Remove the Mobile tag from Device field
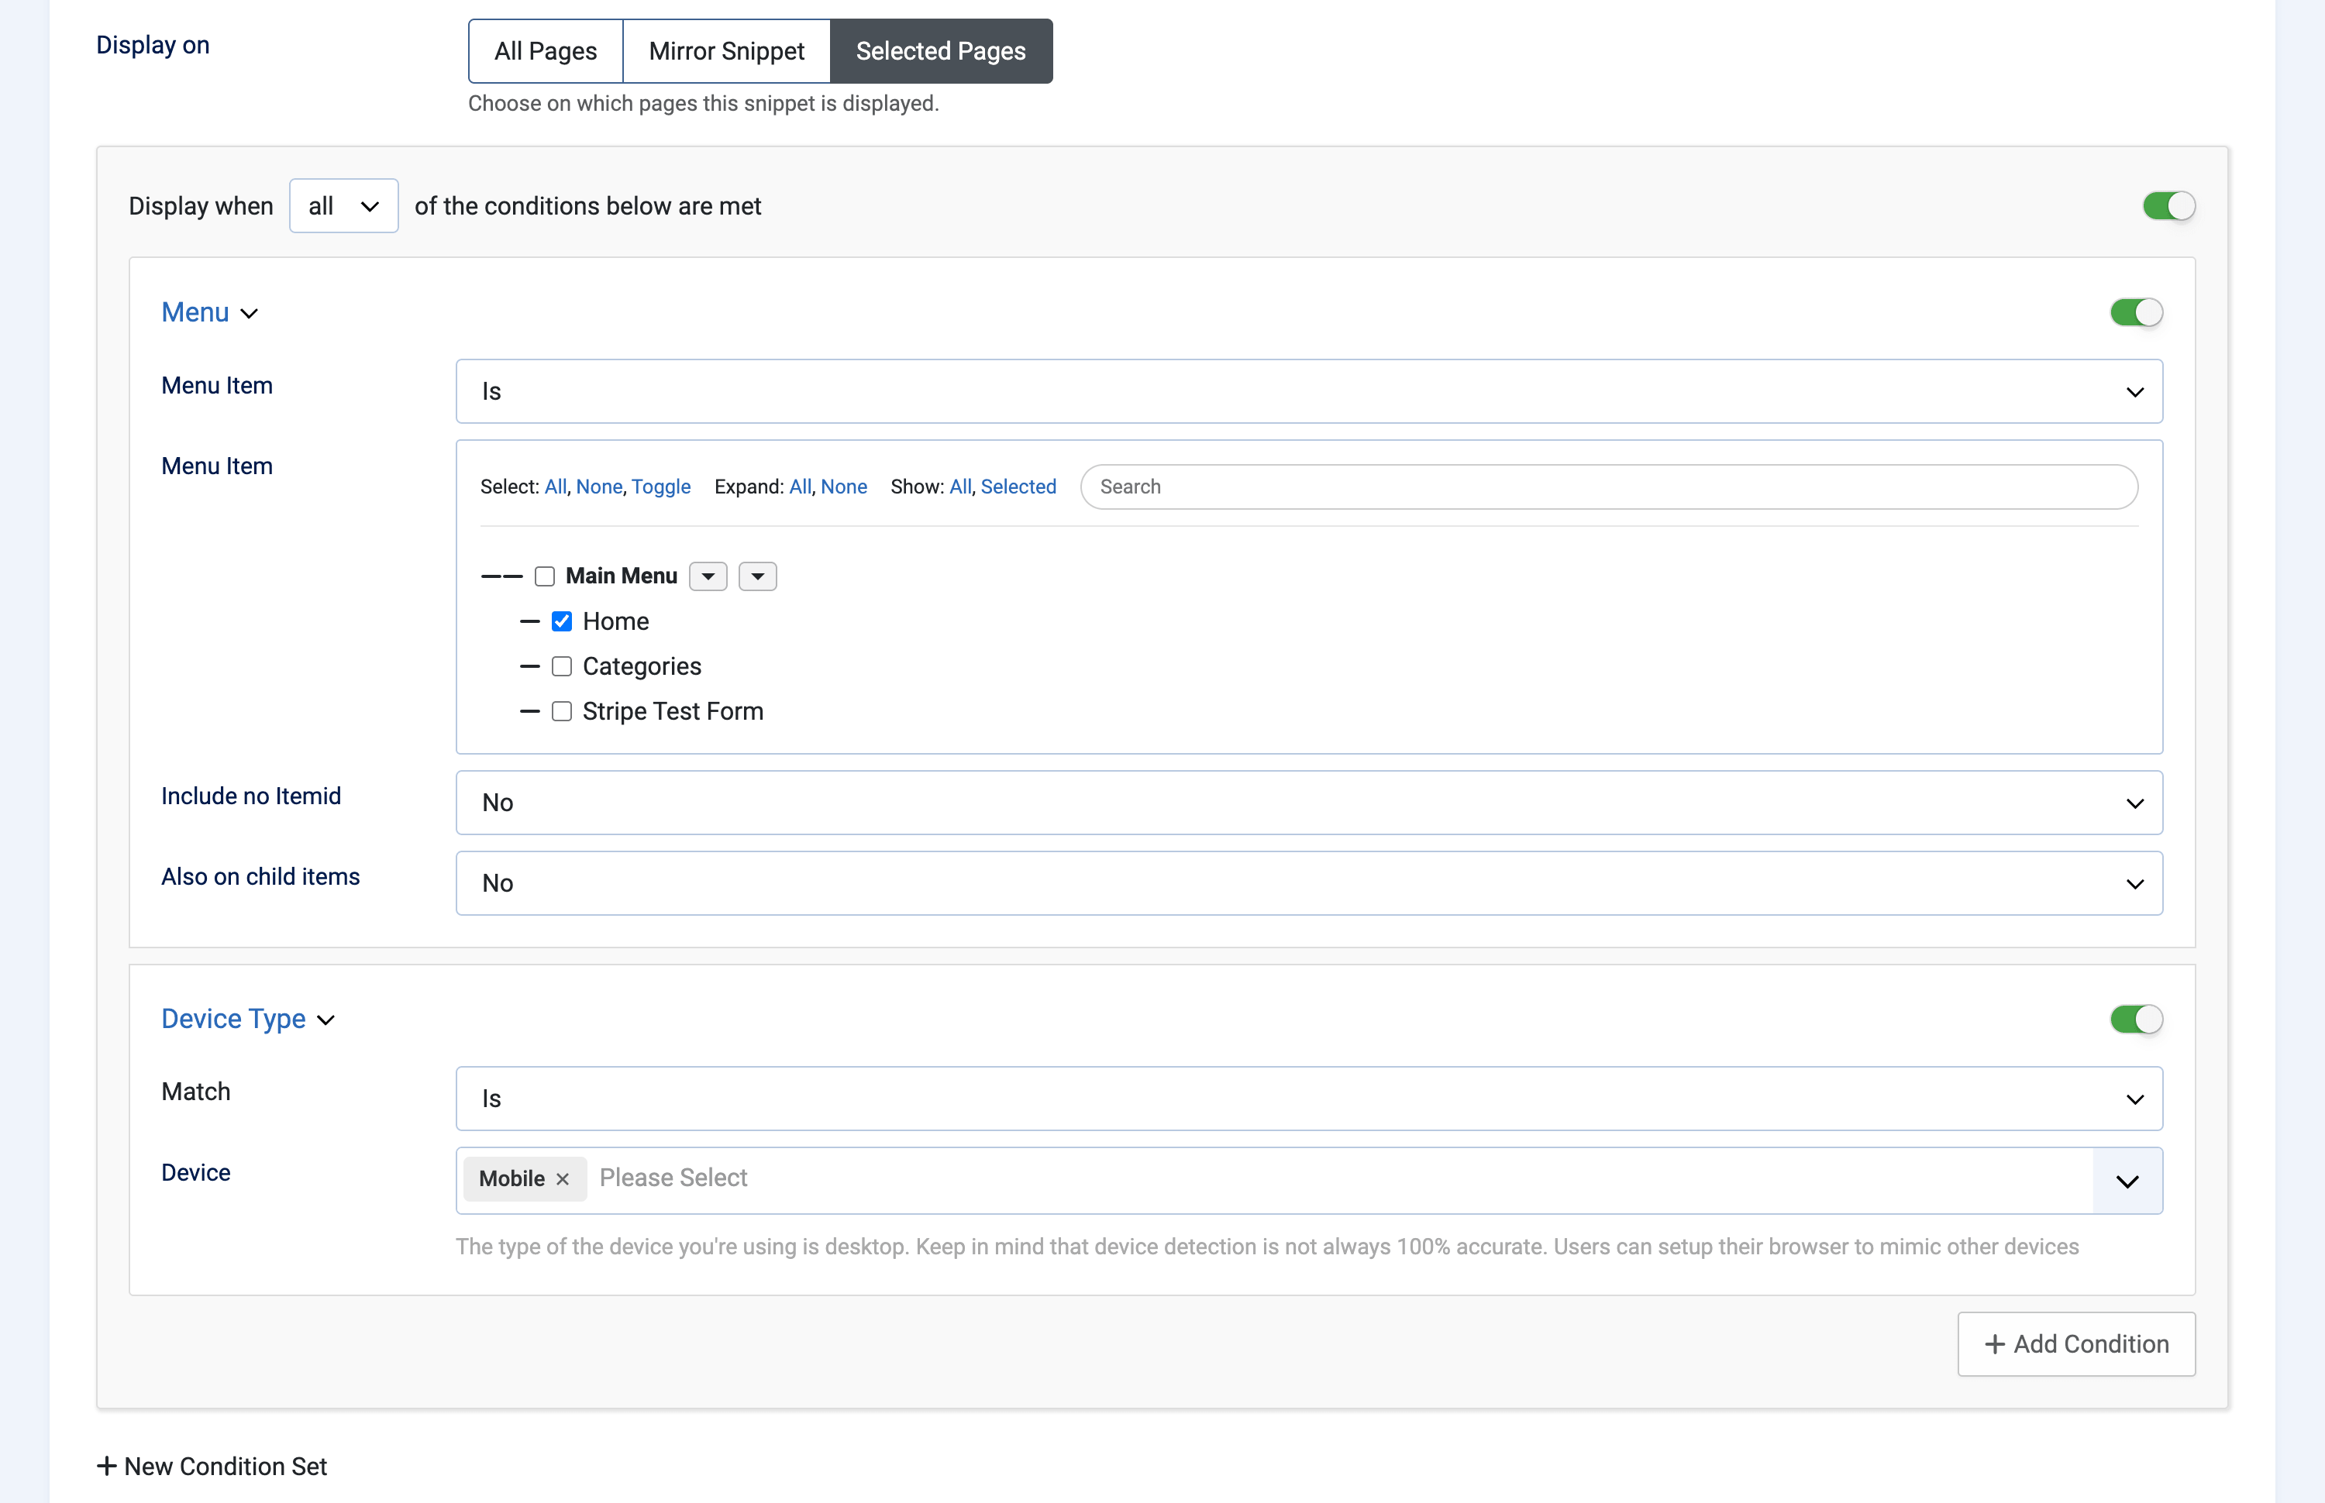The height and width of the screenshot is (1503, 2325). [x=562, y=1179]
